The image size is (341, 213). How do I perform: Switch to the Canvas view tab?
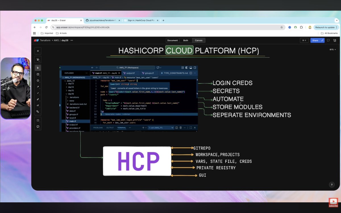click(x=199, y=40)
